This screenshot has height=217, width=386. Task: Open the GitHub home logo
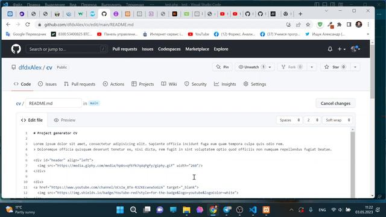click(16, 49)
